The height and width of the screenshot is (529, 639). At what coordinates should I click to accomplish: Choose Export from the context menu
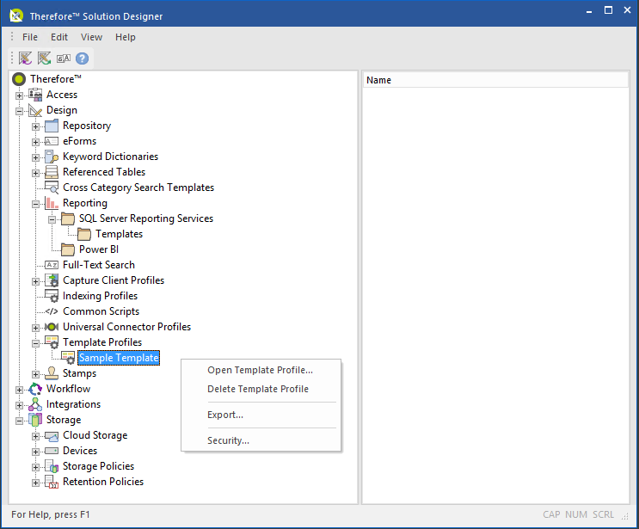point(224,415)
